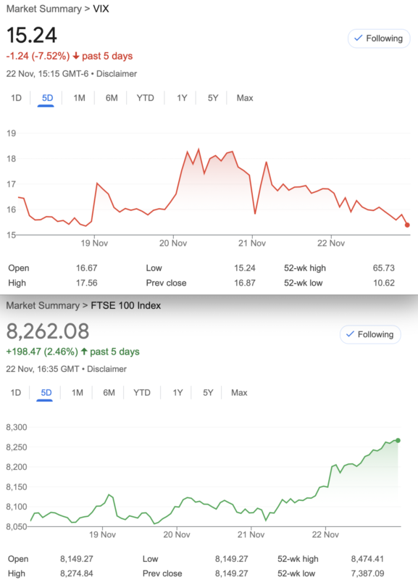Click the 21 Nov label on VIX chart
Viewport: 418px width, 580px height.
tap(252, 244)
